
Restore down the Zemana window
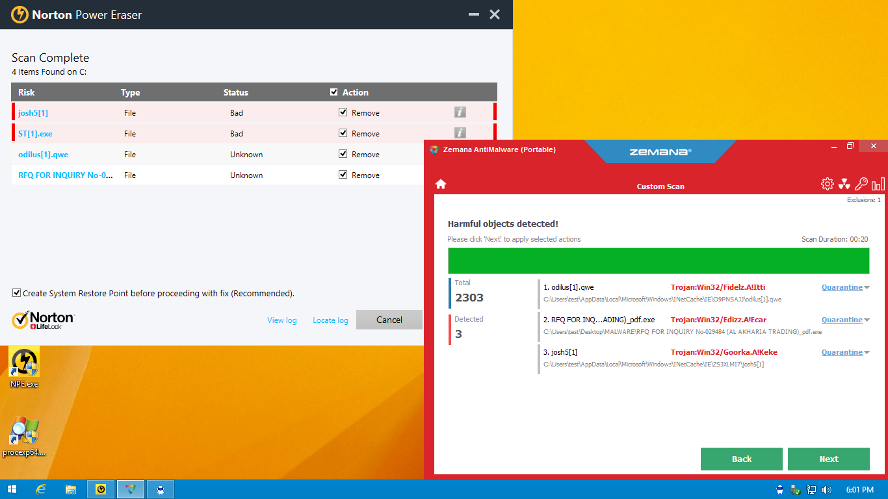click(x=850, y=146)
